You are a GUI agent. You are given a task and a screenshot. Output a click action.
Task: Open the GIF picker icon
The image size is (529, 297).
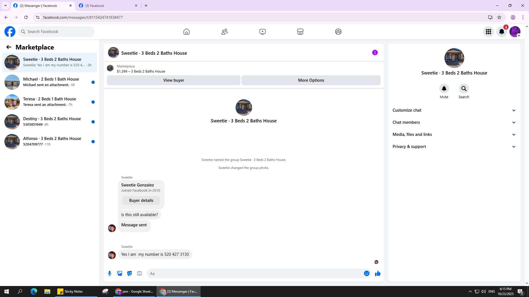pyautogui.click(x=139, y=273)
